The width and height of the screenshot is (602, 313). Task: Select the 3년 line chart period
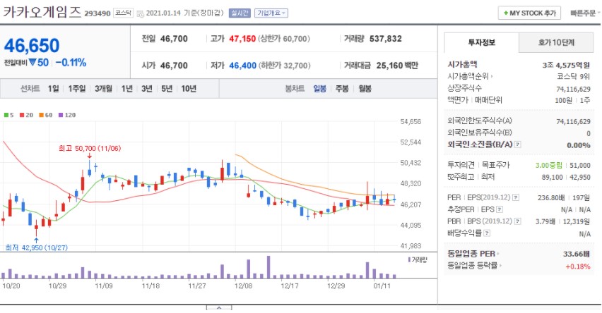(x=147, y=89)
